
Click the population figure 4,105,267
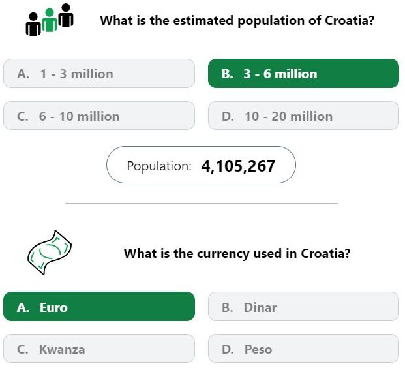pyautogui.click(x=238, y=166)
